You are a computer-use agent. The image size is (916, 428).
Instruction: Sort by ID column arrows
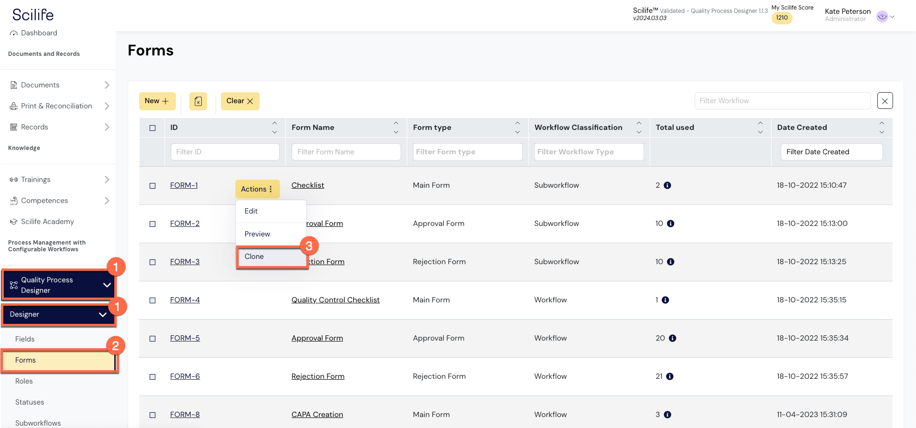[274, 128]
